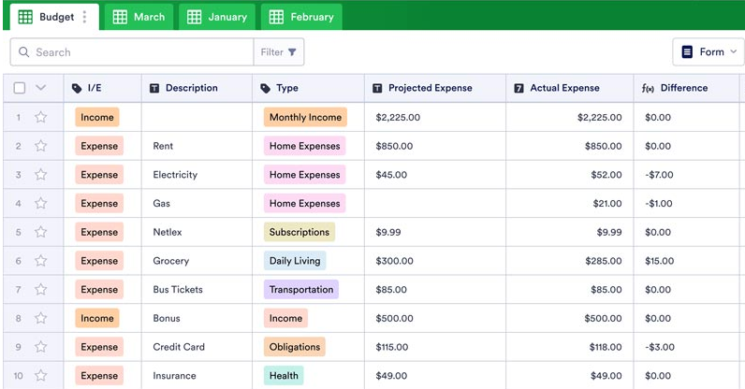Toggle the select-all rows checkbox
This screenshot has height=389, width=745.
pos(20,89)
